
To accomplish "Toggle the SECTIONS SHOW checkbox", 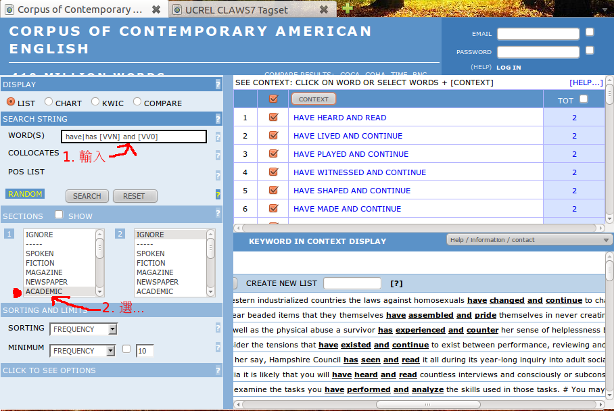I will [x=59, y=214].
